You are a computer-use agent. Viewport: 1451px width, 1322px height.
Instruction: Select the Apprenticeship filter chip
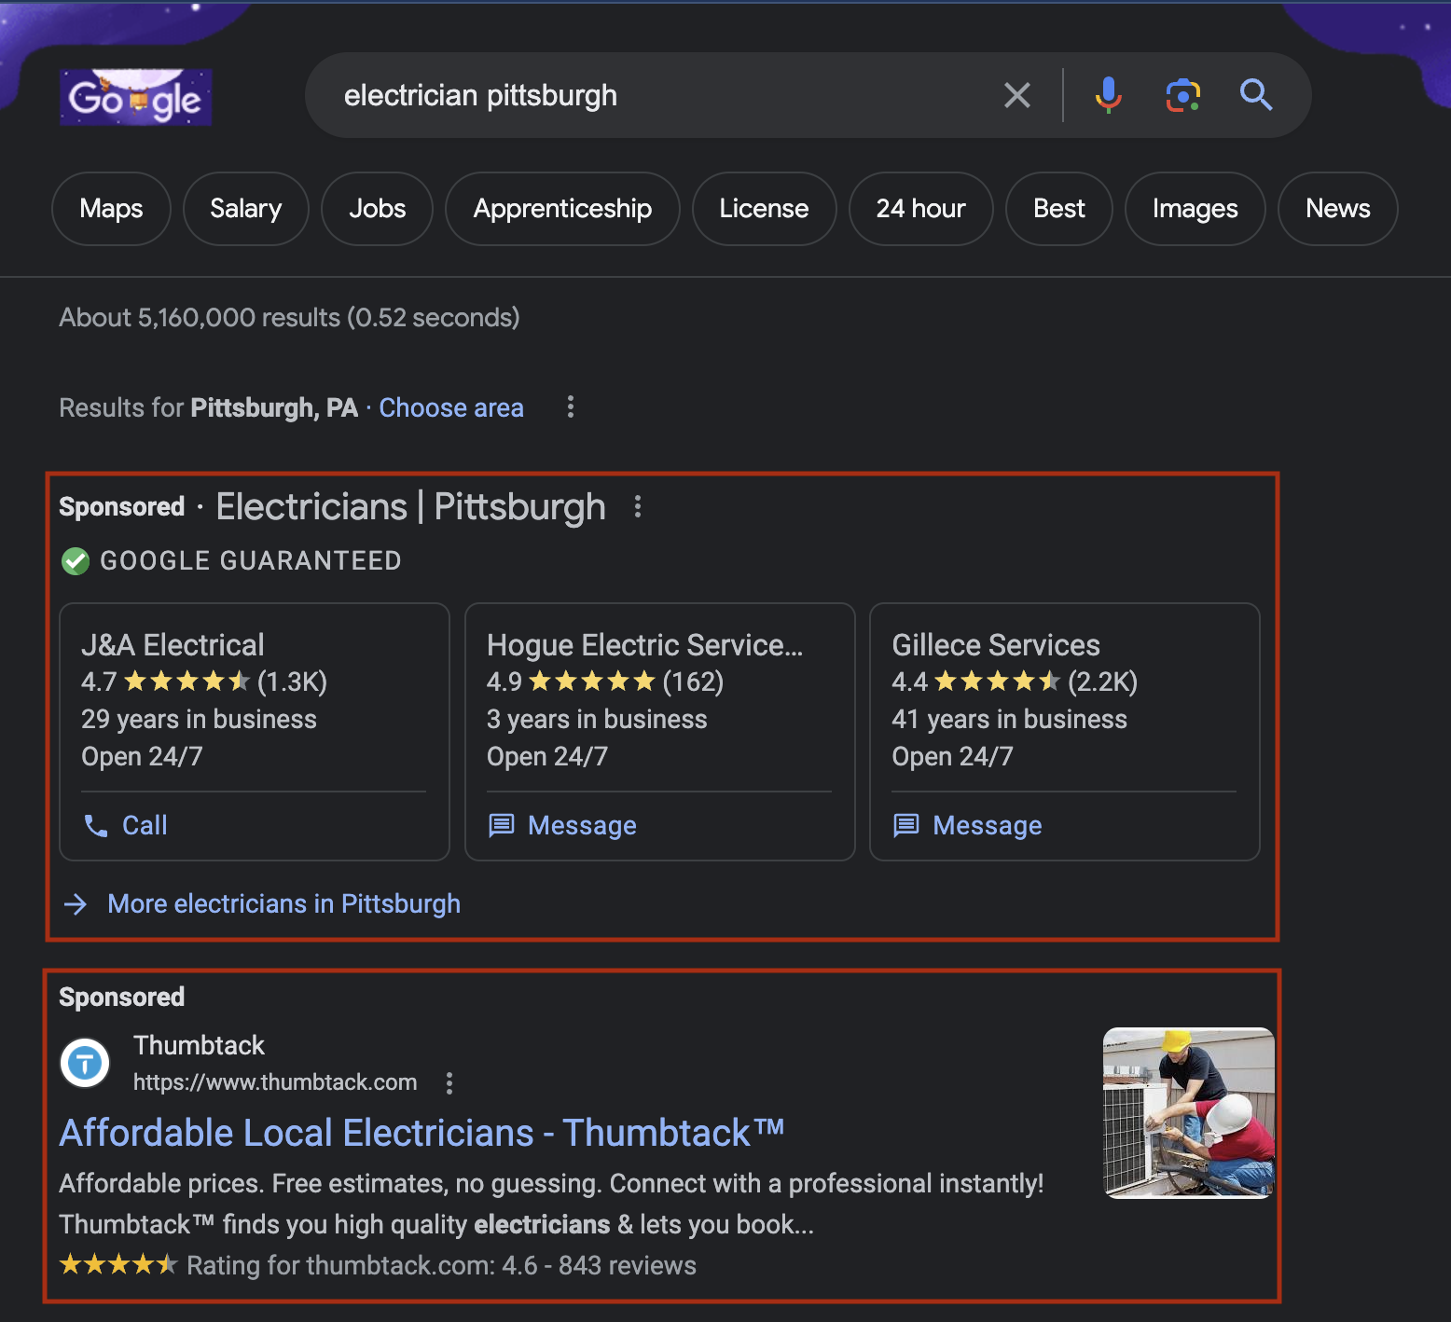(562, 209)
